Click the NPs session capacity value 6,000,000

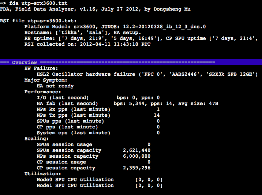137,156
